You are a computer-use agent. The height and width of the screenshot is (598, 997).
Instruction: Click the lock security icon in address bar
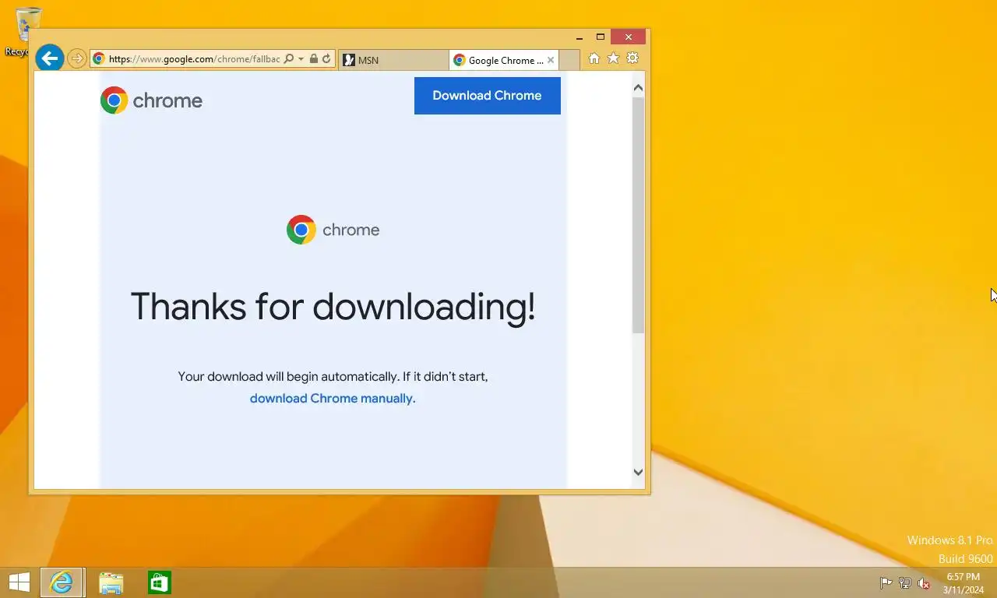[x=313, y=59]
